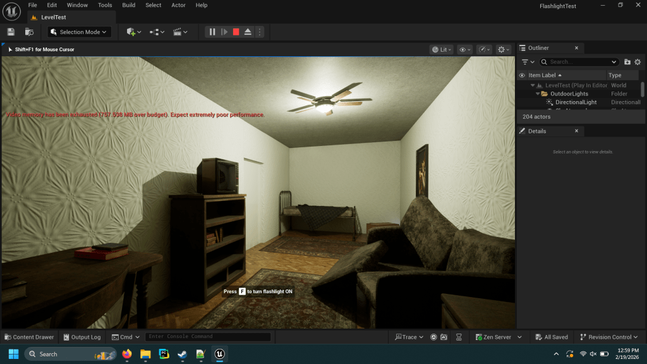
Task: Click the new folder icon in Outliner
Action: pos(627,62)
